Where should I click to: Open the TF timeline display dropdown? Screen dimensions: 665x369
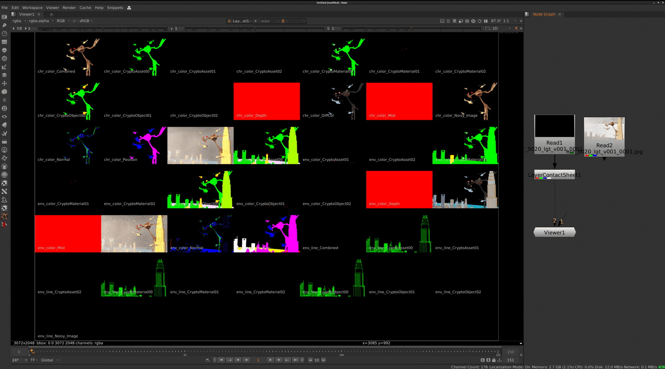click(34, 360)
